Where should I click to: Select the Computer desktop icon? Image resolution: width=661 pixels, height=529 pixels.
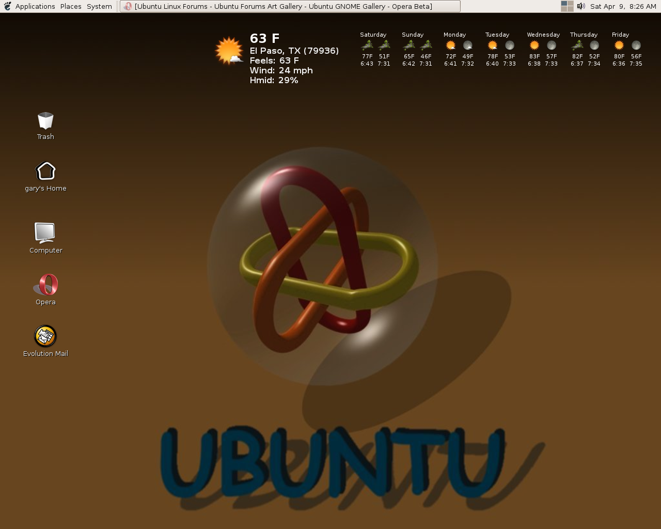tap(45, 238)
